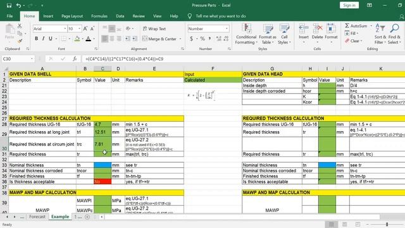The height and width of the screenshot is (228, 405).
Task: Increase cell indent
Action: pyautogui.click(x=135, y=39)
